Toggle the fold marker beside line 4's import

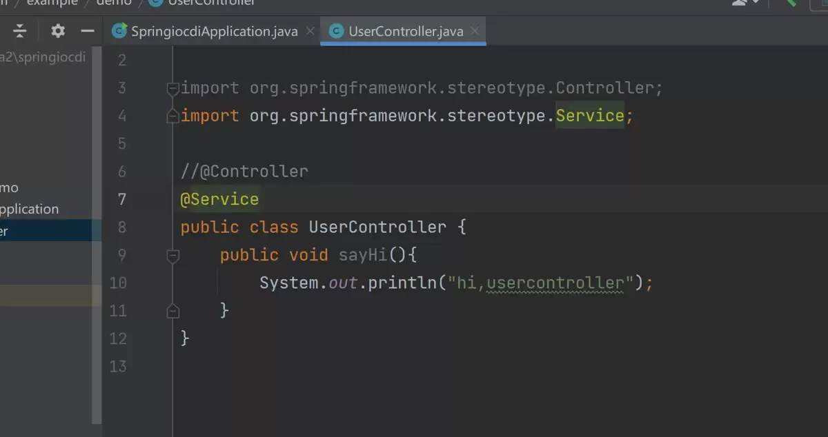tap(172, 116)
